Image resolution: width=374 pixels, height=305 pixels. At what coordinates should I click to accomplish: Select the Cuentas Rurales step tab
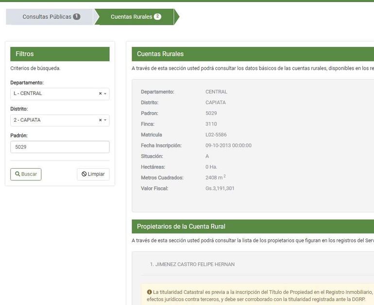131,17
